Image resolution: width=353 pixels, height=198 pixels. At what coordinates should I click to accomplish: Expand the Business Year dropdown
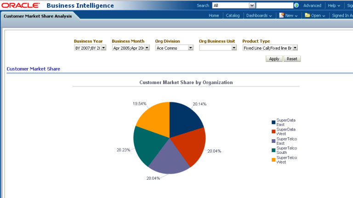pyautogui.click(x=103, y=48)
